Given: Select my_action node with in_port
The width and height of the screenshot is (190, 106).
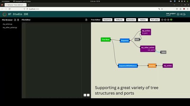Looking at the screenshot, I should coord(146,32).
